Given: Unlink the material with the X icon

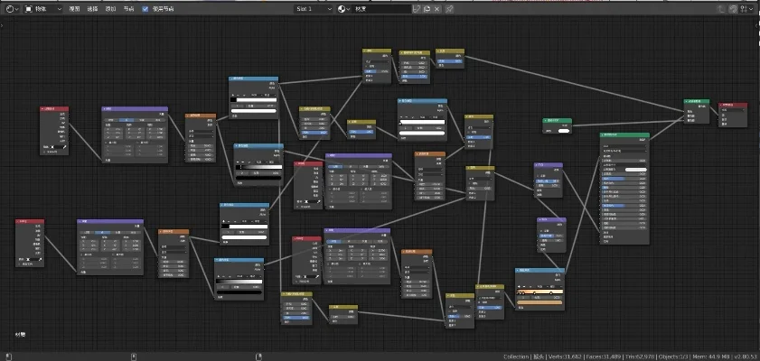Looking at the screenshot, I should click(436, 9).
